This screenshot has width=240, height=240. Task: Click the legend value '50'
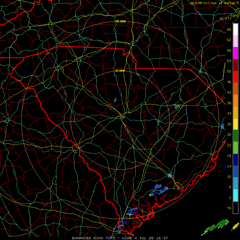229,71
